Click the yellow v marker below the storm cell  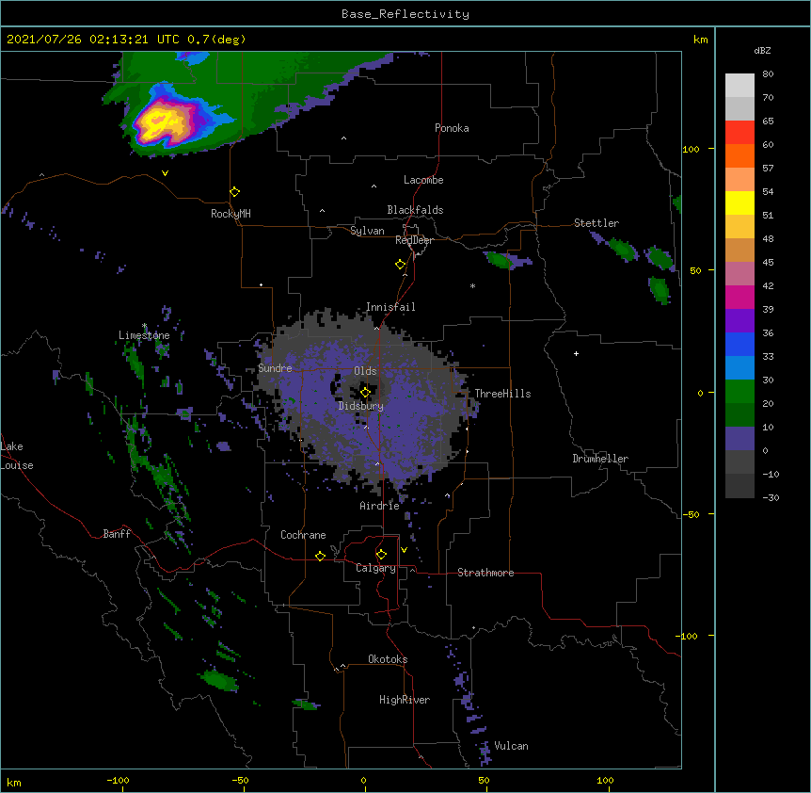coord(165,173)
